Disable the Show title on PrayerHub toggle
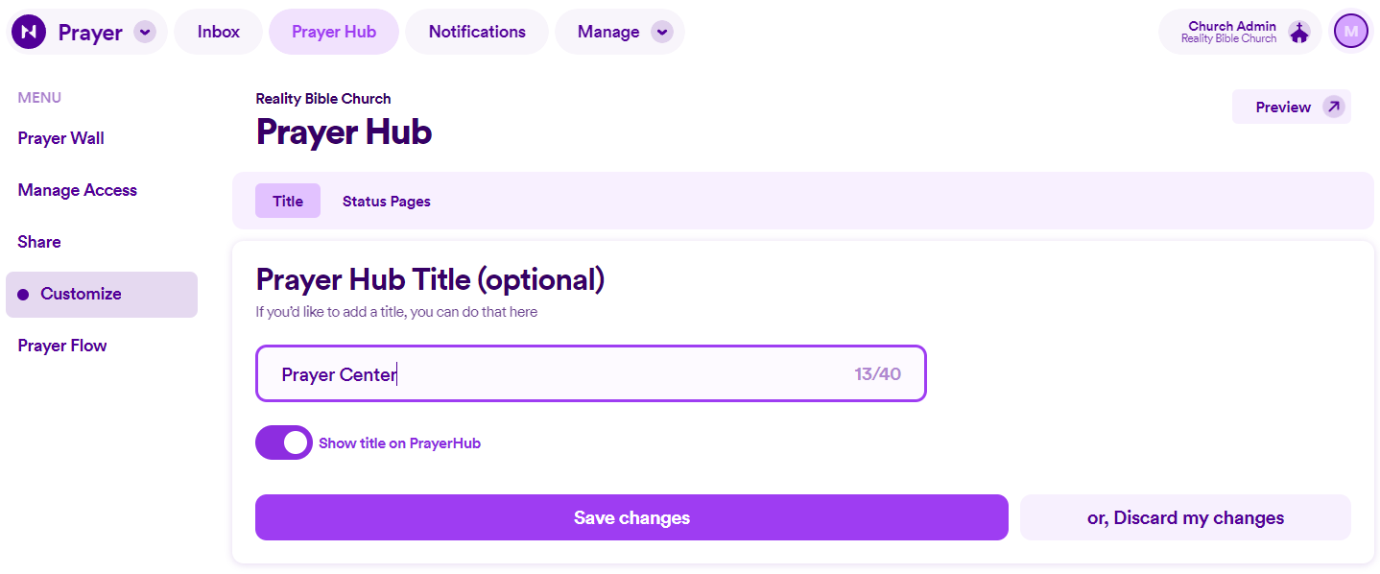Viewport: 1380px width, 574px height. coord(283,442)
